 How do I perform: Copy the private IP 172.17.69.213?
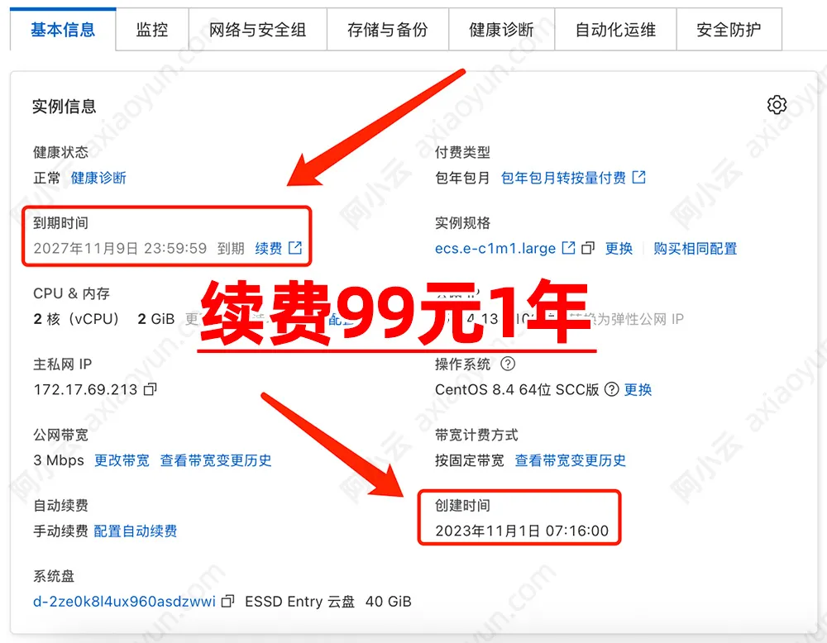pos(149,387)
